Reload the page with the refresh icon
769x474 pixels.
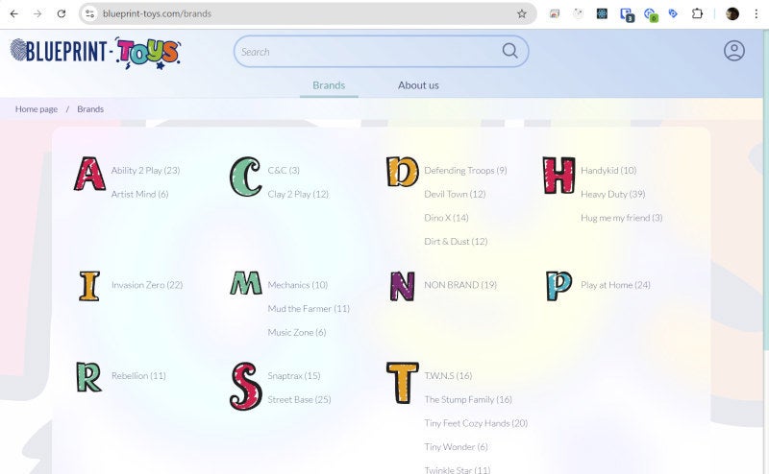pyautogui.click(x=62, y=13)
